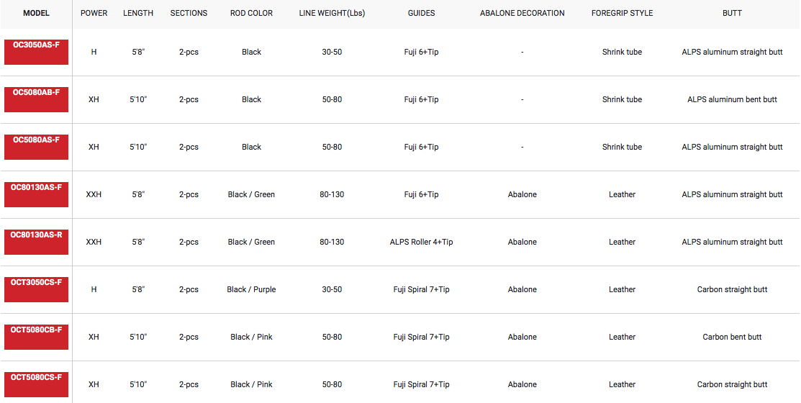Click the GUIDES column header
The image size is (801, 403).
pyautogui.click(x=422, y=13)
